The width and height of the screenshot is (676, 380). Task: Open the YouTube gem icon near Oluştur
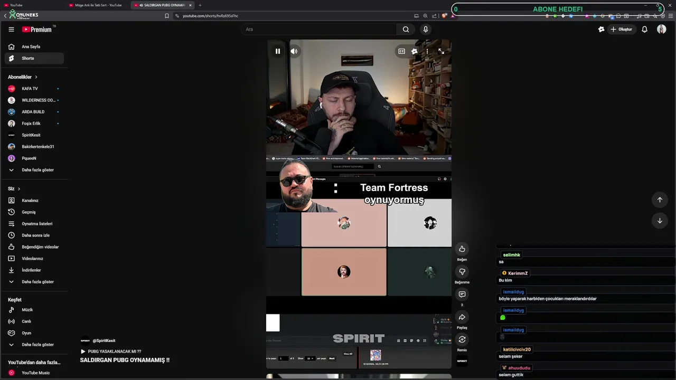[x=601, y=30]
